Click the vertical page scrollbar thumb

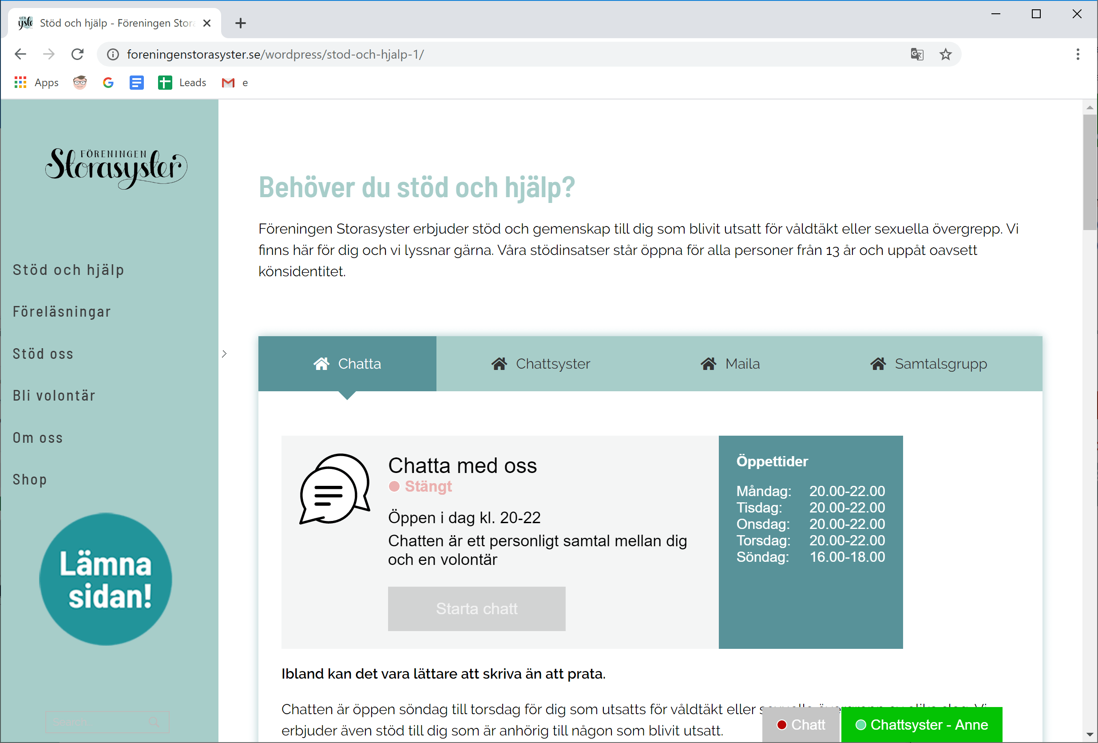point(1090,172)
